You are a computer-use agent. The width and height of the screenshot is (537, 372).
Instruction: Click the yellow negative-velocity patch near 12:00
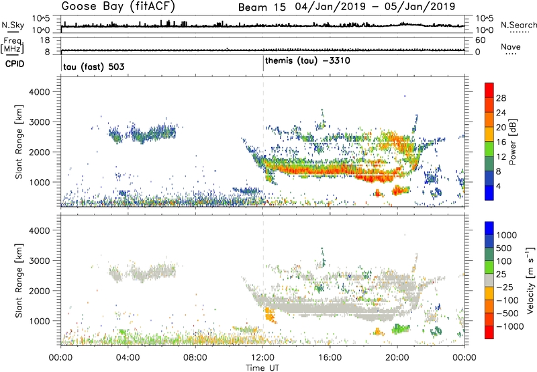coord(271,315)
